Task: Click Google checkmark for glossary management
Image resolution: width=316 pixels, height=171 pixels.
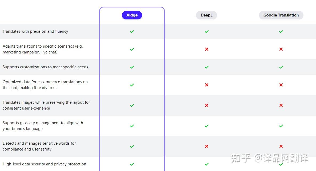Action: click(x=281, y=126)
